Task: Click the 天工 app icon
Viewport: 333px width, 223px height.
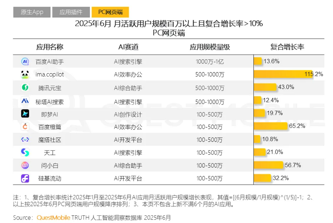Action: [25, 152]
